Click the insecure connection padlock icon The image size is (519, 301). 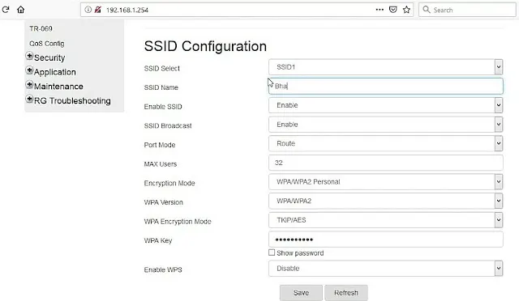[97, 10]
